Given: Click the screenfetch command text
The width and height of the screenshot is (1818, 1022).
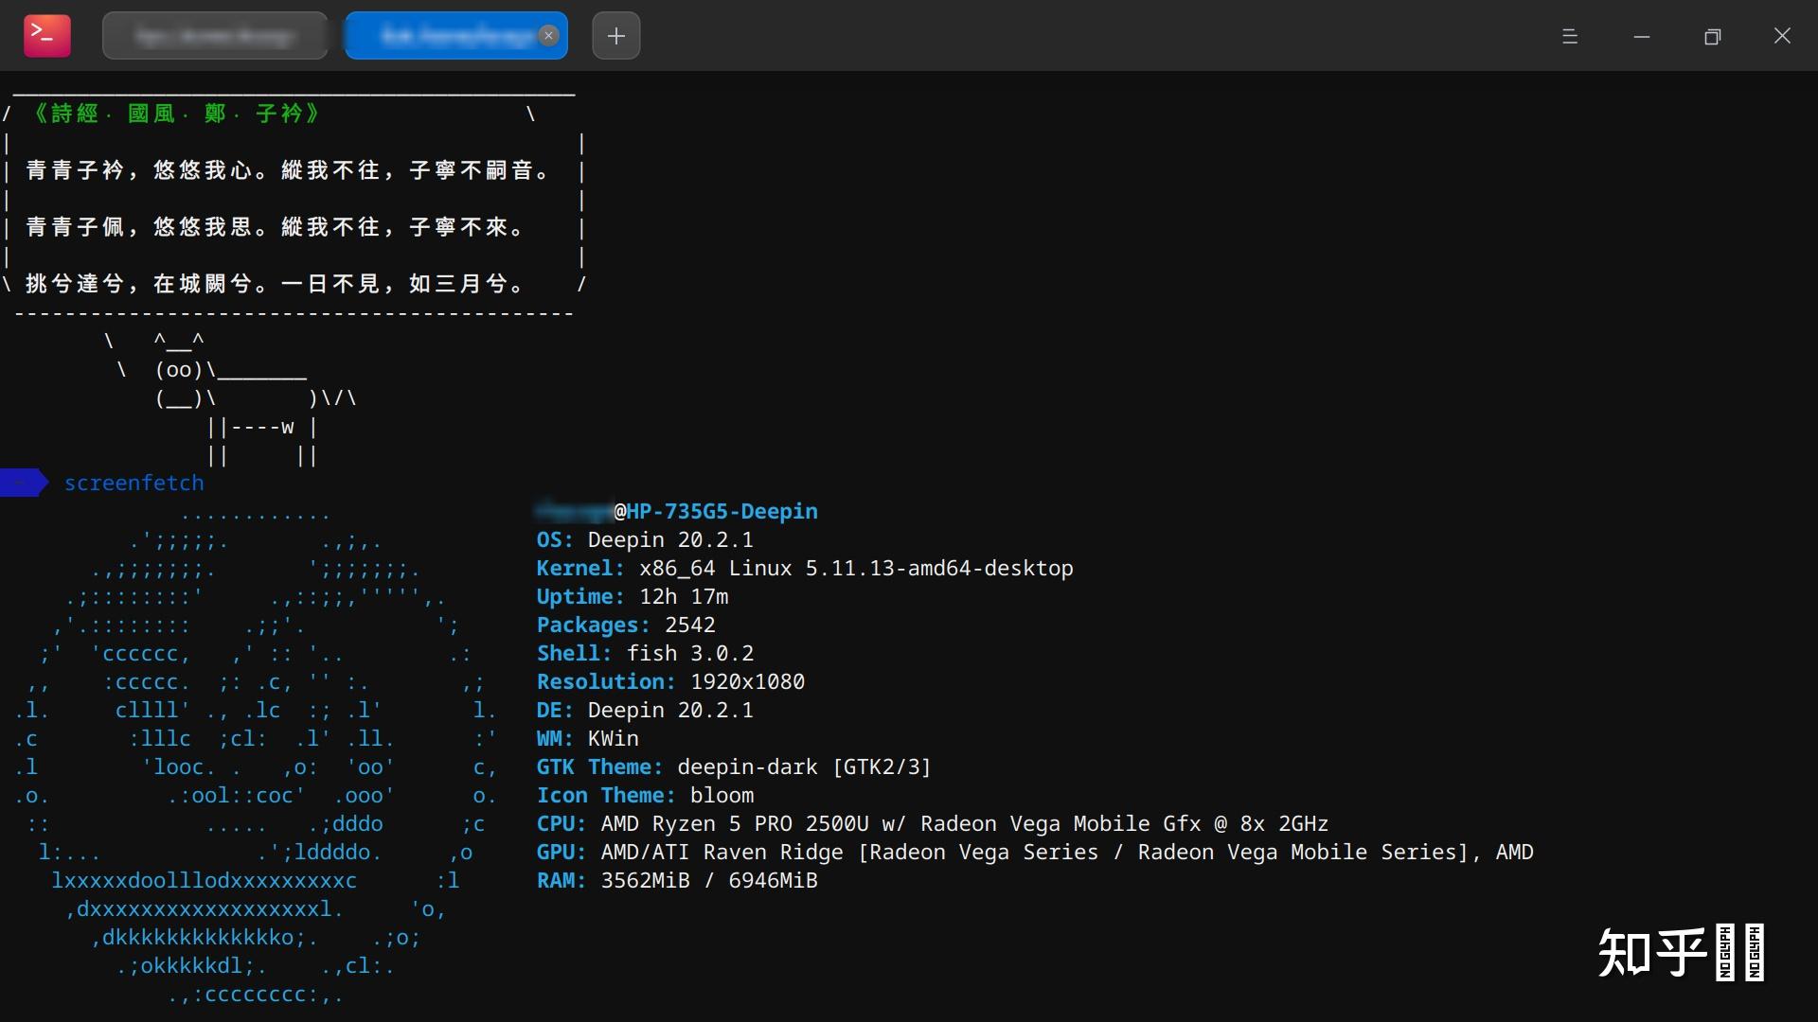Looking at the screenshot, I should [134, 484].
